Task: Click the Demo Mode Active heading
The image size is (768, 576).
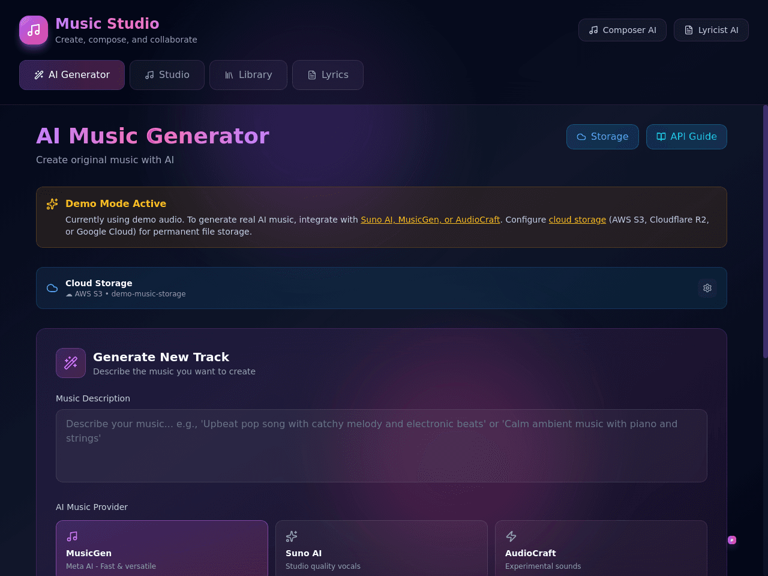Action: click(116, 204)
